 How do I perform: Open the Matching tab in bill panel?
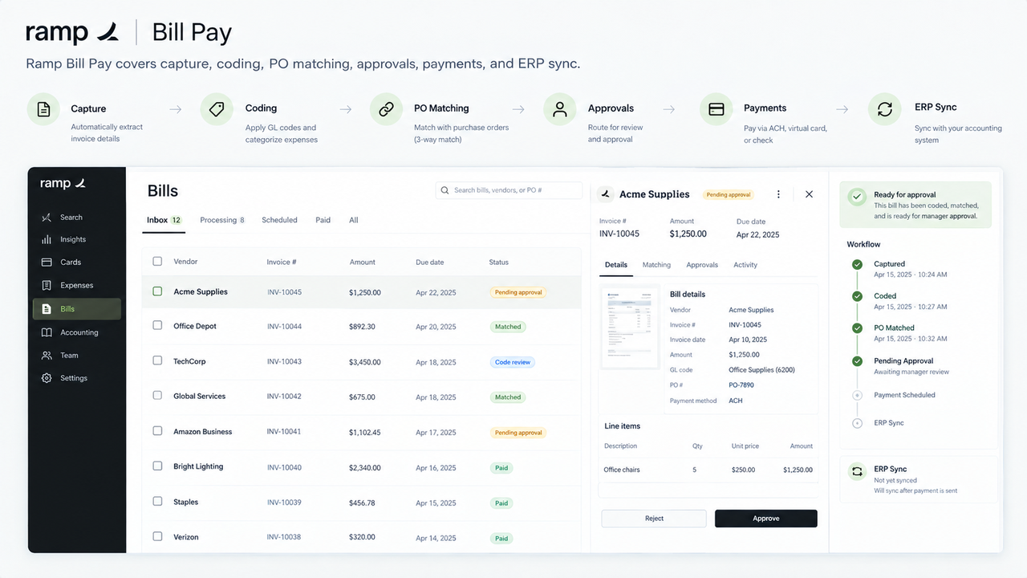point(656,265)
